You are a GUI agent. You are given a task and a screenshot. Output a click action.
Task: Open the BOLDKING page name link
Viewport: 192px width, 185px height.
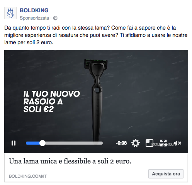[34, 10]
